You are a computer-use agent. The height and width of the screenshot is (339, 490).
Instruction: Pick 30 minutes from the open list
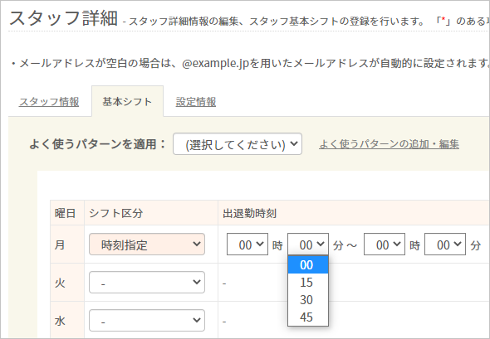(308, 300)
